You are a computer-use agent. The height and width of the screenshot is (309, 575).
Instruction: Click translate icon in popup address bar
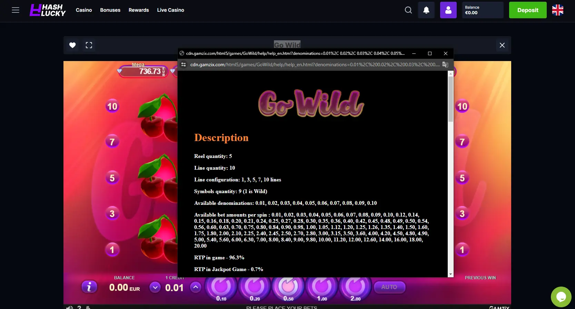(445, 64)
